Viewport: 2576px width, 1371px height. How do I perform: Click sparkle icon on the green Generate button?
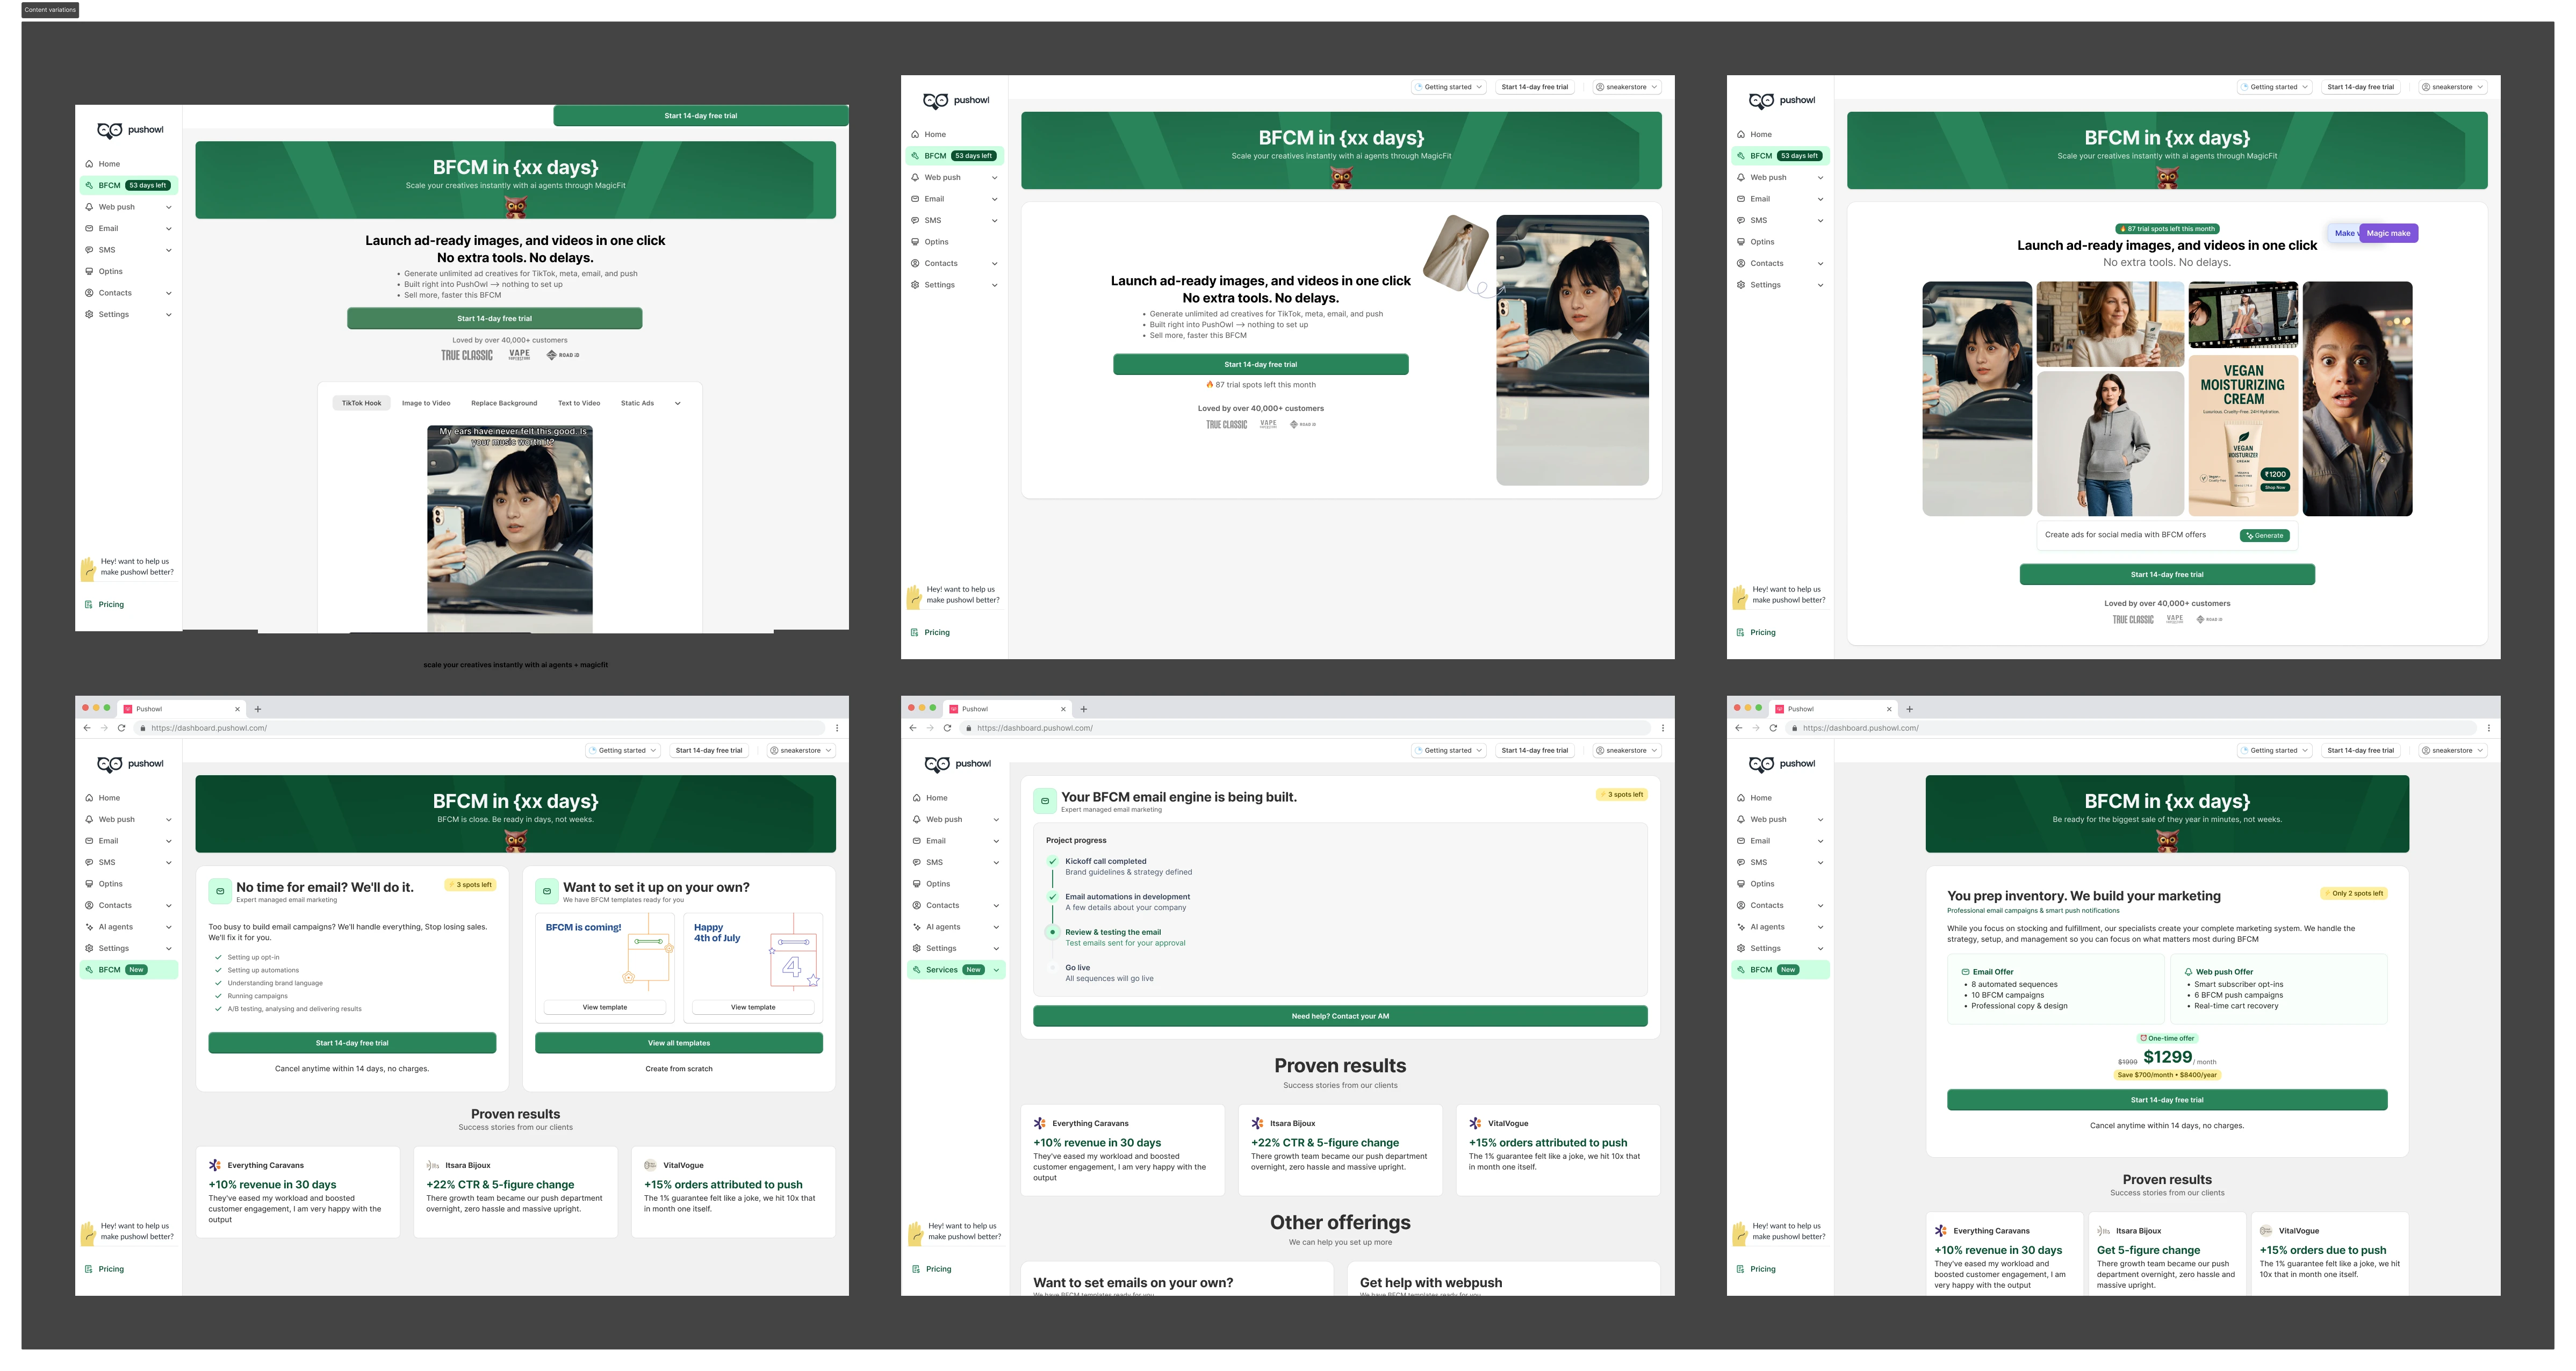point(2250,536)
